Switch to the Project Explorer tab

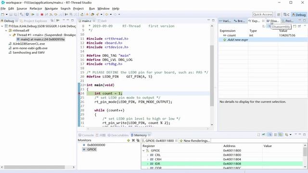click(x=34, y=21)
